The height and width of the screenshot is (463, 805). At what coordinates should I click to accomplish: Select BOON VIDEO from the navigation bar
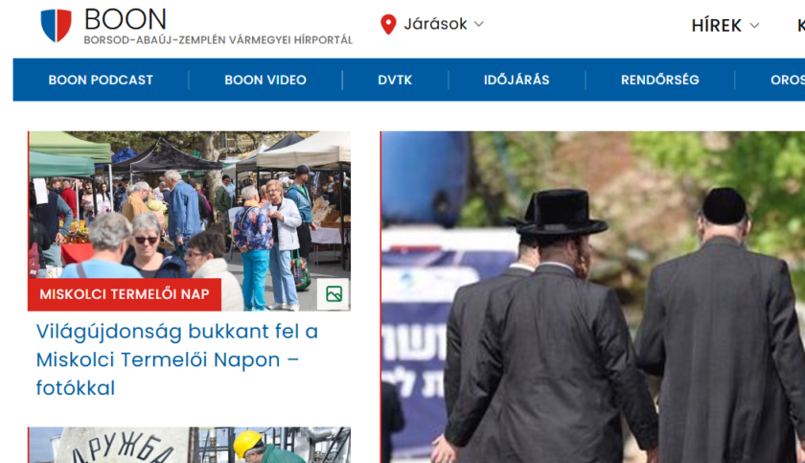pos(265,81)
